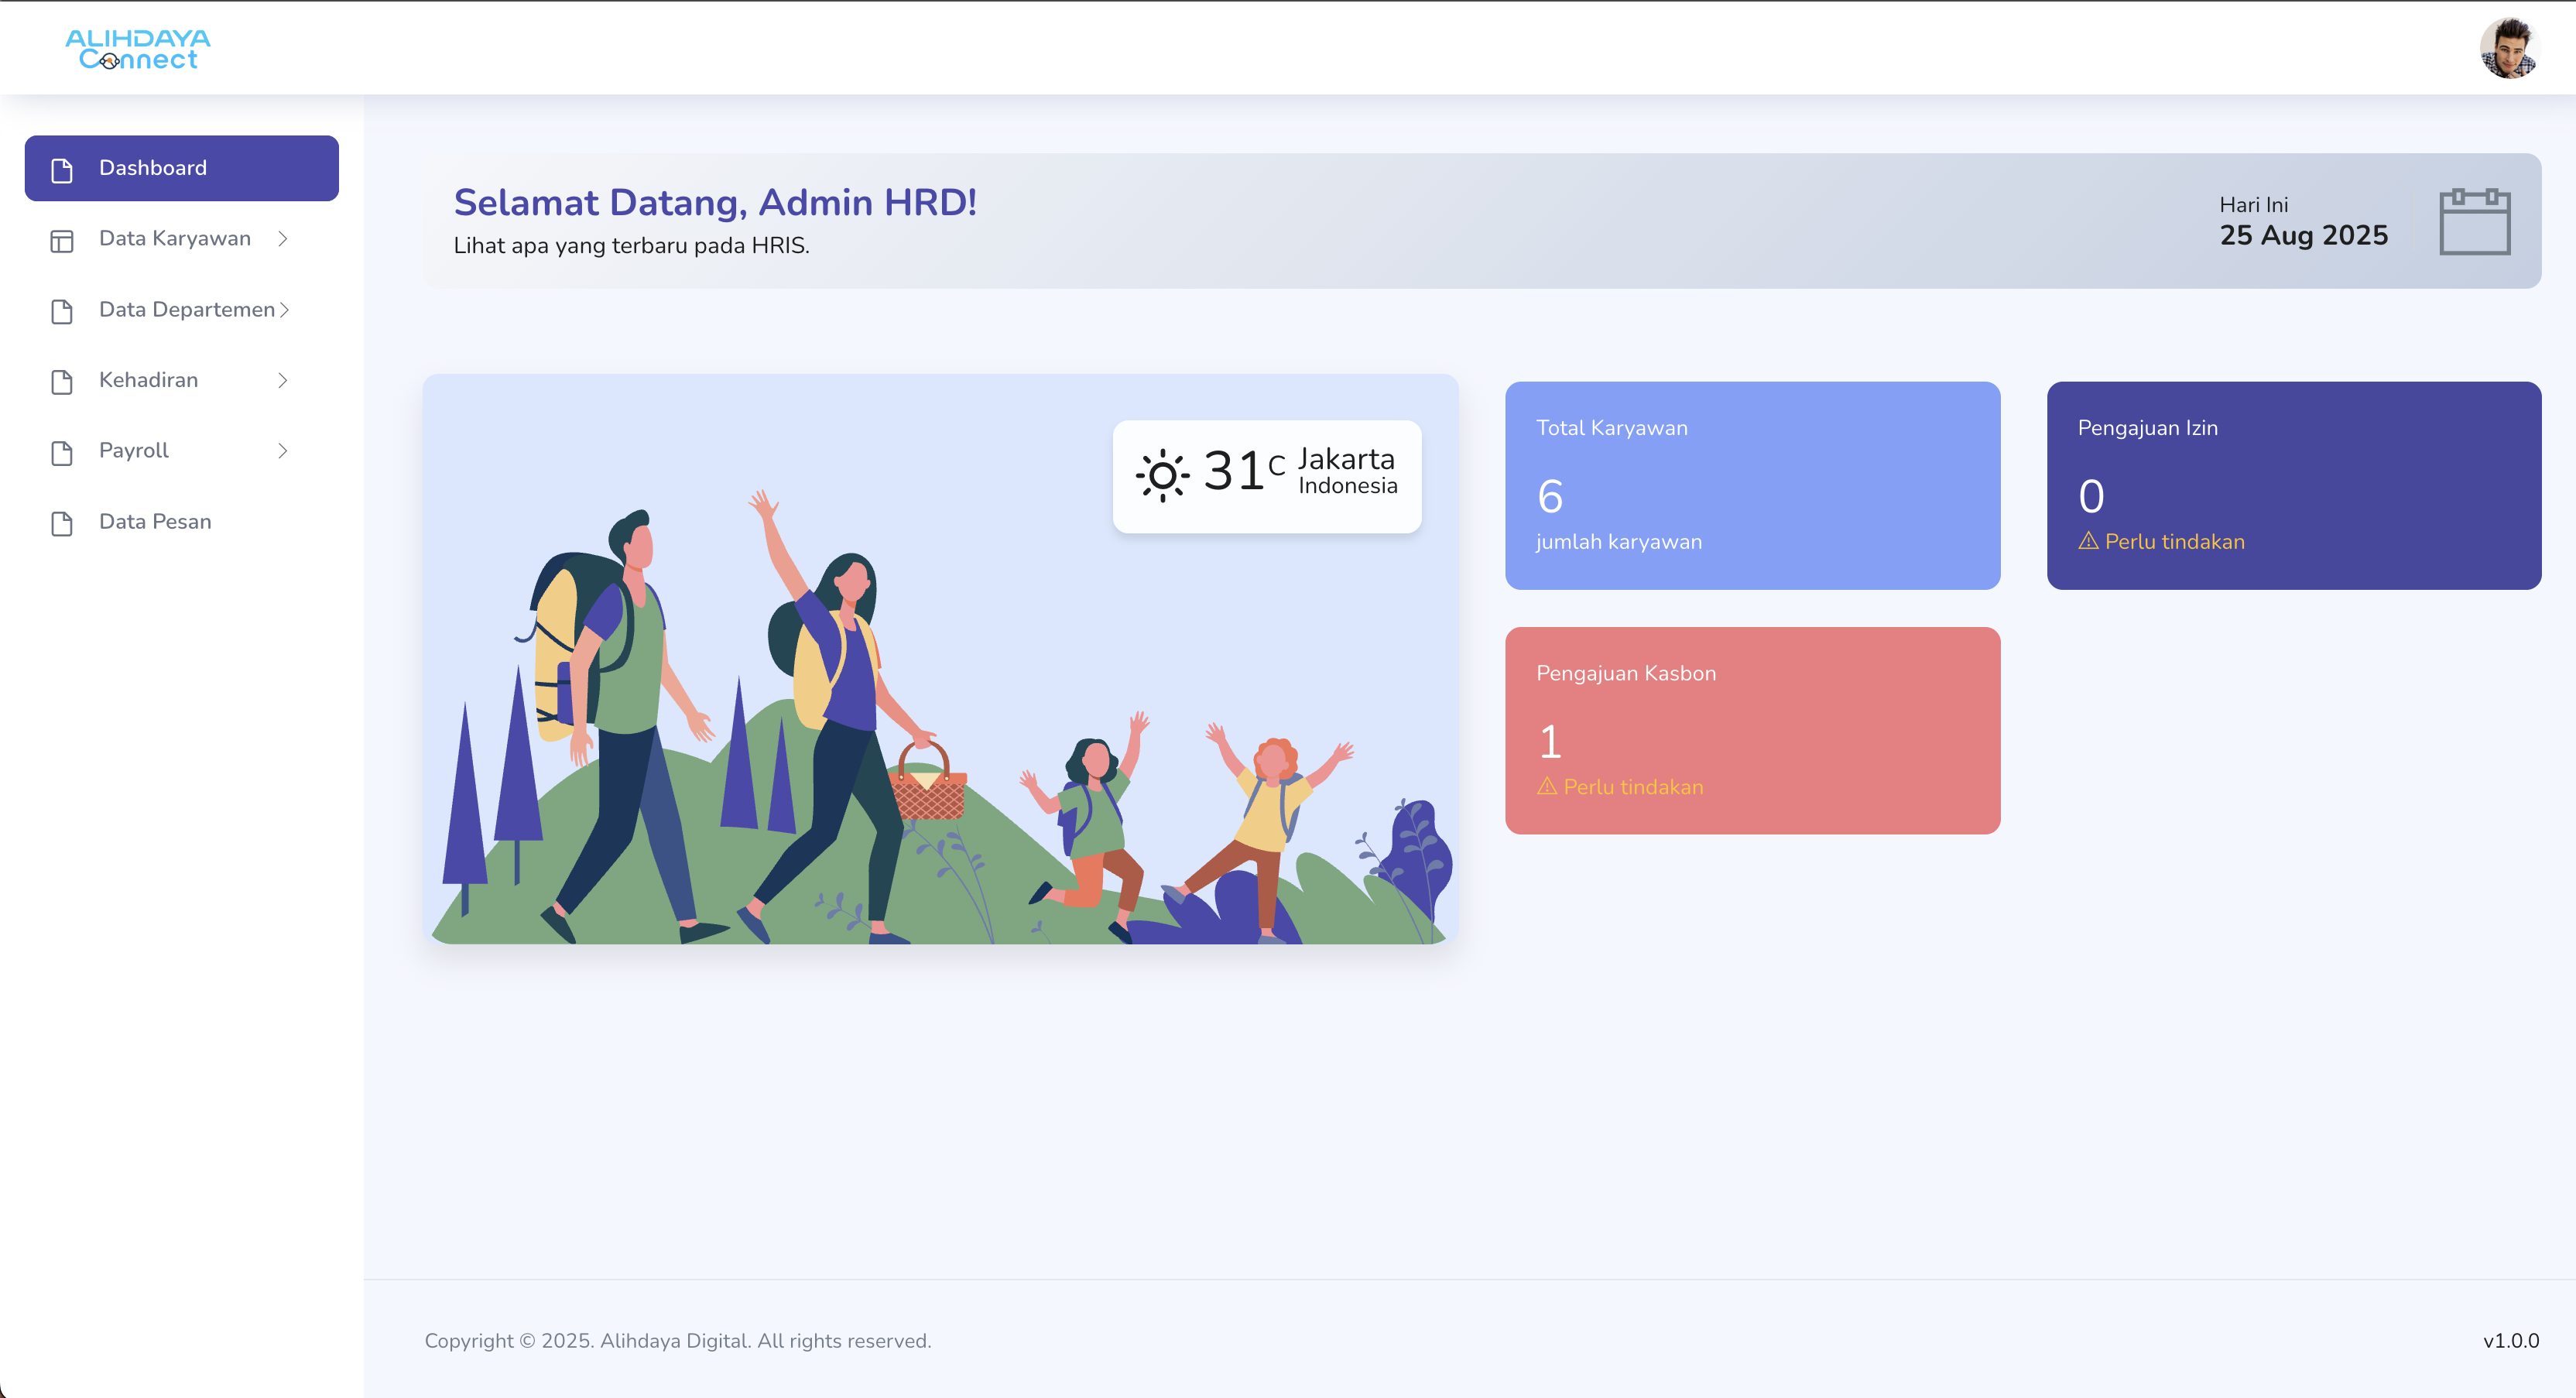Expand the Data Departemen chevron
This screenshot has height=1398, width=2576.
(285, 310)
